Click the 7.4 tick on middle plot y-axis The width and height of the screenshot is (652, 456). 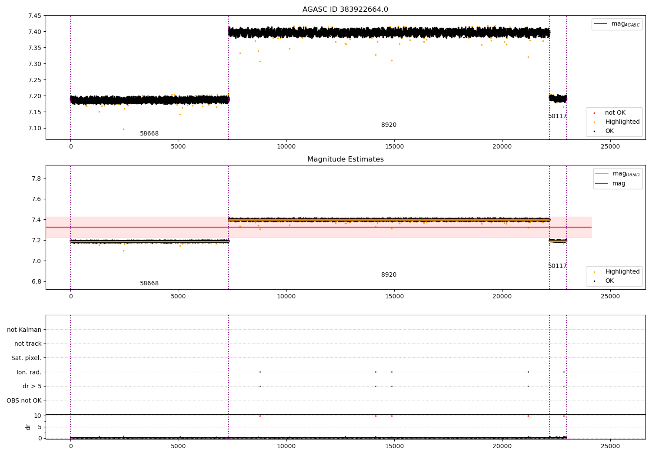click(x=37, y=220)
